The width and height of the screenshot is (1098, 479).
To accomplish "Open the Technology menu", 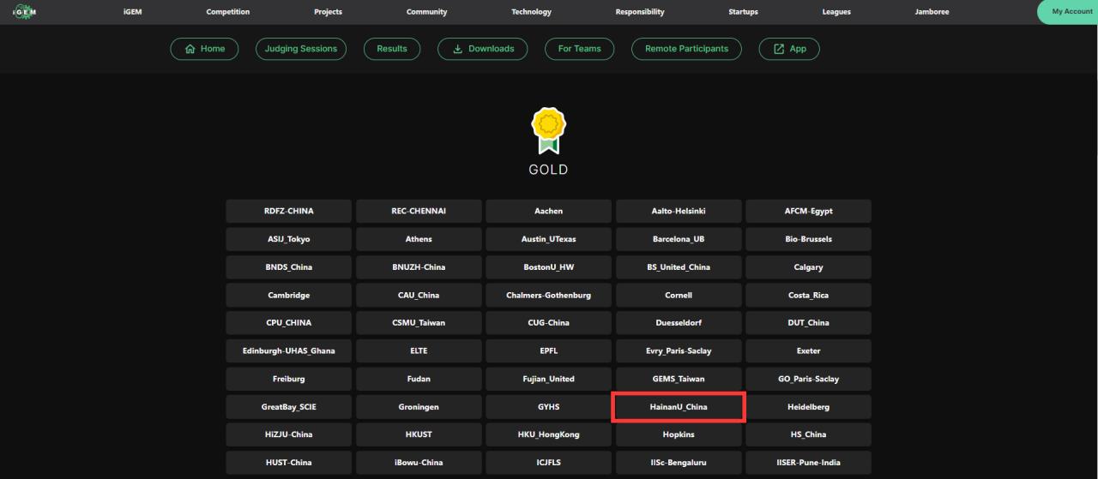I will tap(531, 12).
